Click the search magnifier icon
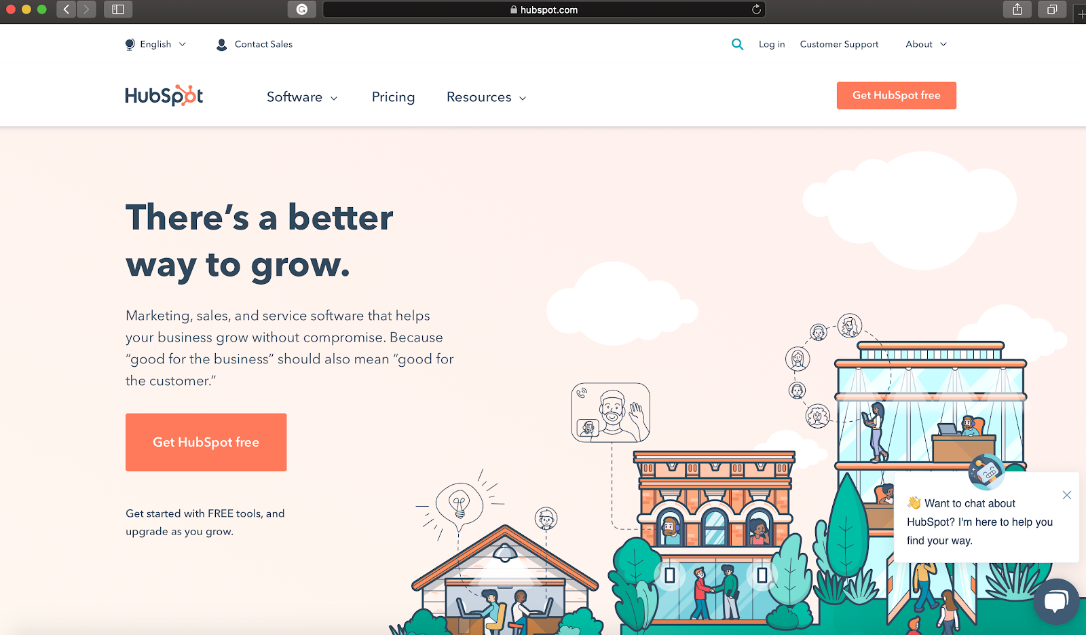 [737, 44]
